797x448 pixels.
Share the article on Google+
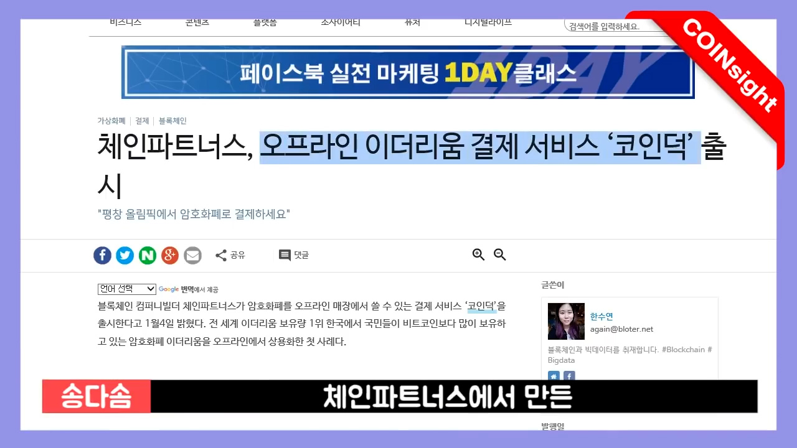tap(170, 255)
